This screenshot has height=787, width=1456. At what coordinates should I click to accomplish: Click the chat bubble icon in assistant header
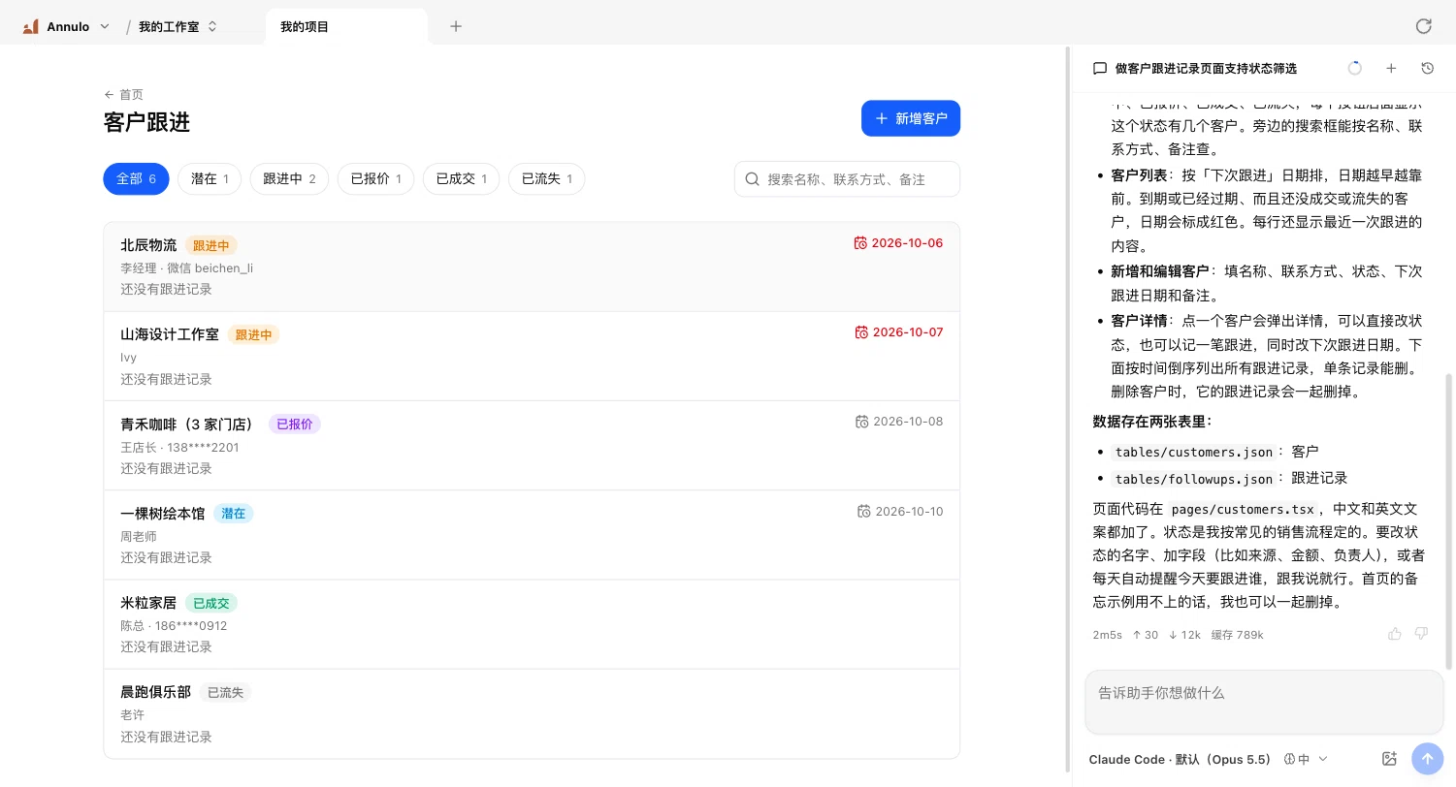pos(1099,68)
